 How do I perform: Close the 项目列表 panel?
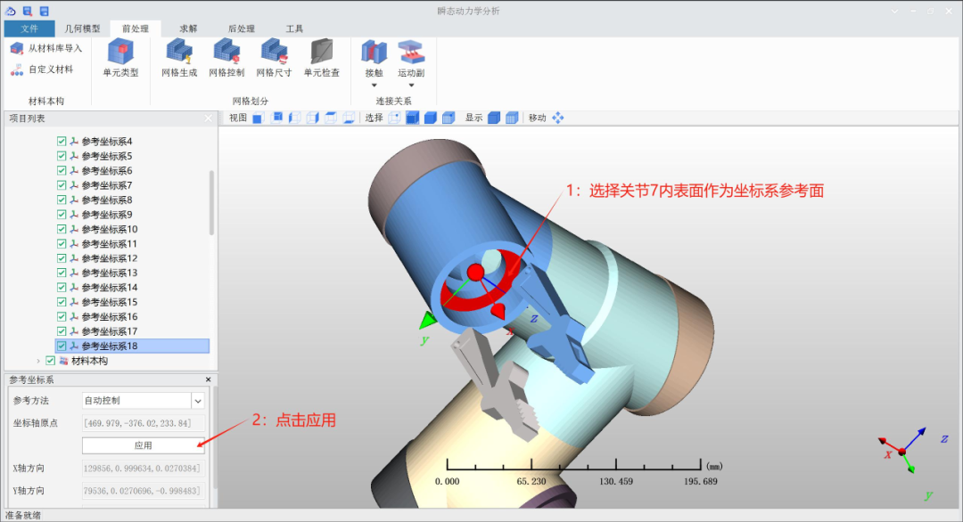208,118
